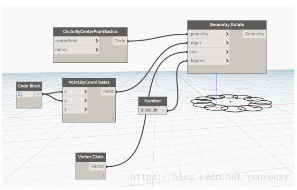Click the lacing indicator on Point.ByCoordinates node

pyautogui.click(x=113, y=119)
